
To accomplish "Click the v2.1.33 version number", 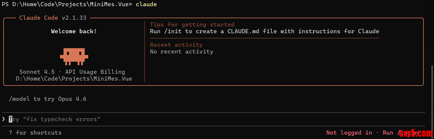I will click(74, 18).
